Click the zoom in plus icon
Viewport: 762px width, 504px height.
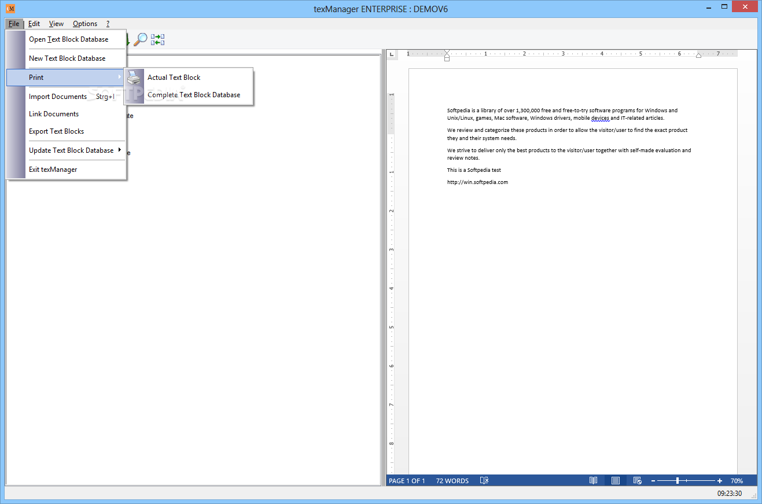coord(720,481)
